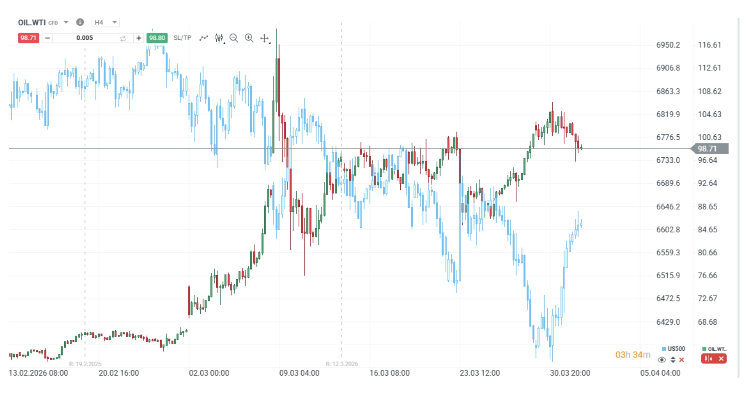Screen dimensions: 749x399
Task: Click the US500 blue color swatch
Action: point(664,349)
